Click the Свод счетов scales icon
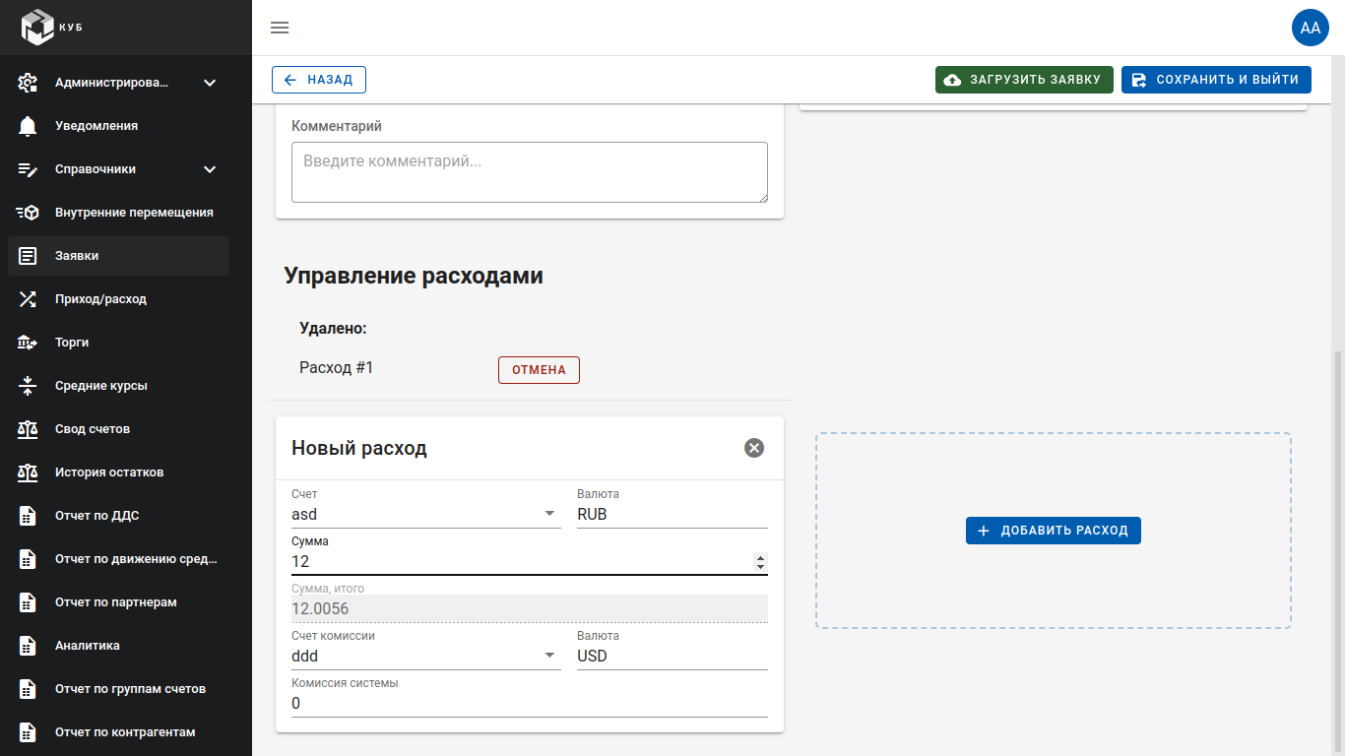Screen dimensions: 1345x756 coord(28,429)
